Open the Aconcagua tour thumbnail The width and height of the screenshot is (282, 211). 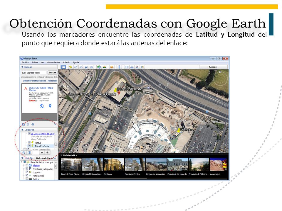(218, 164)
